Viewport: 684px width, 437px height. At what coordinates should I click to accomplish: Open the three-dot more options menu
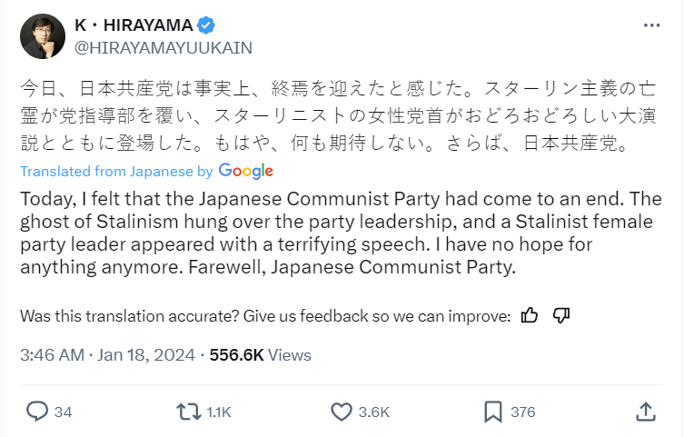(x=651, y=25)
